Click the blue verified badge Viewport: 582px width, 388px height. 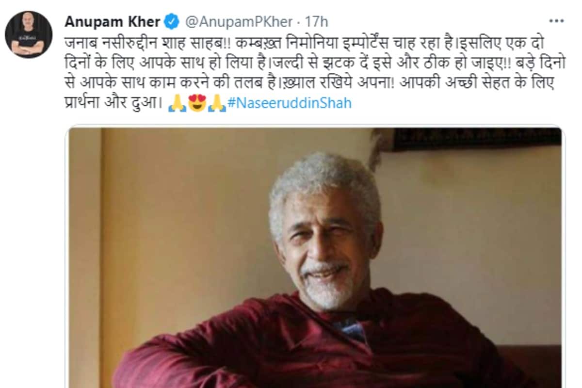click(x=172, y=22)
